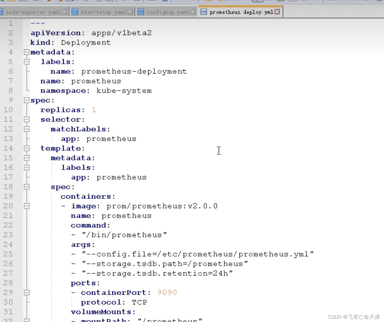Screen dimensions: 384x322
Task: Click the text 'containers:'
Action: pyautogui.click(x=88, y=197)
